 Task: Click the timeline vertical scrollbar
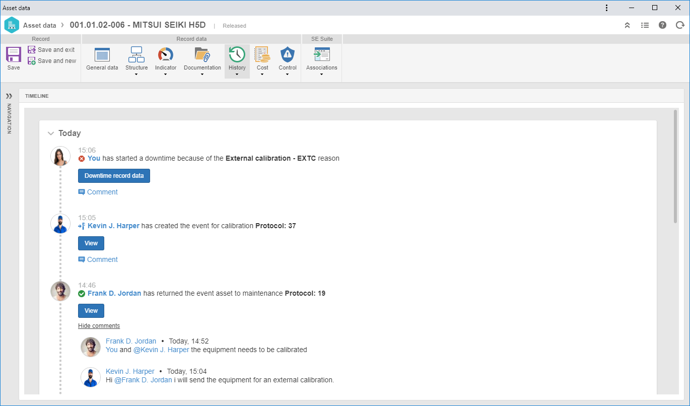click(x=675, y=166)
